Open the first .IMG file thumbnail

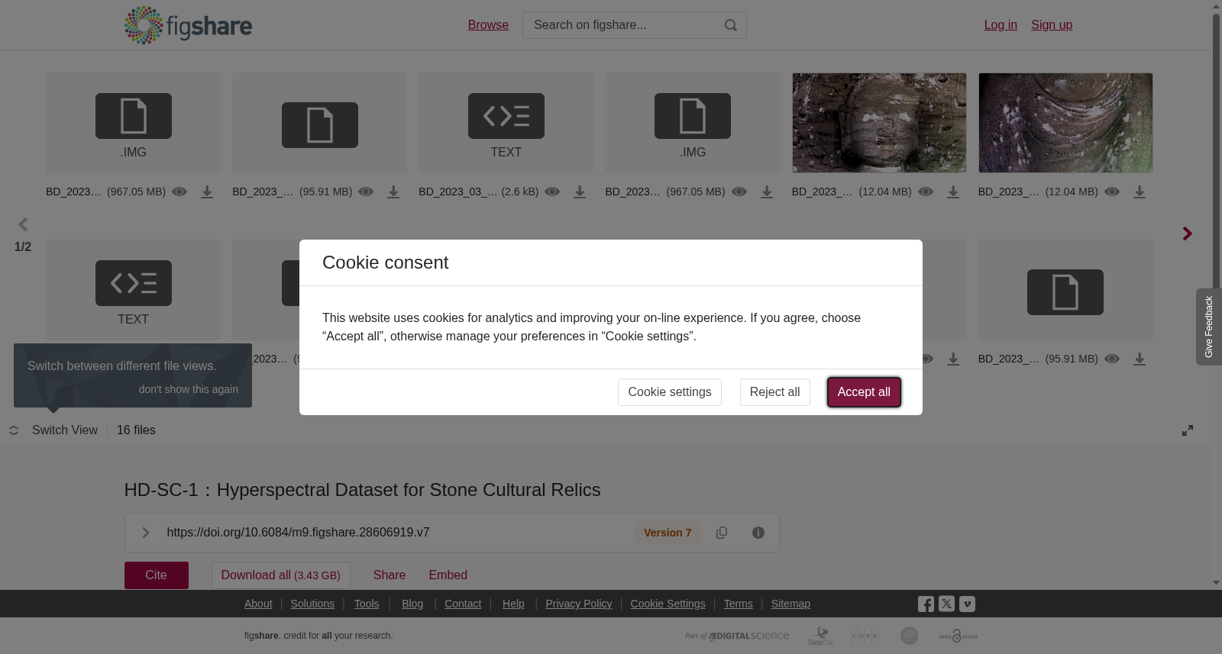133,123
